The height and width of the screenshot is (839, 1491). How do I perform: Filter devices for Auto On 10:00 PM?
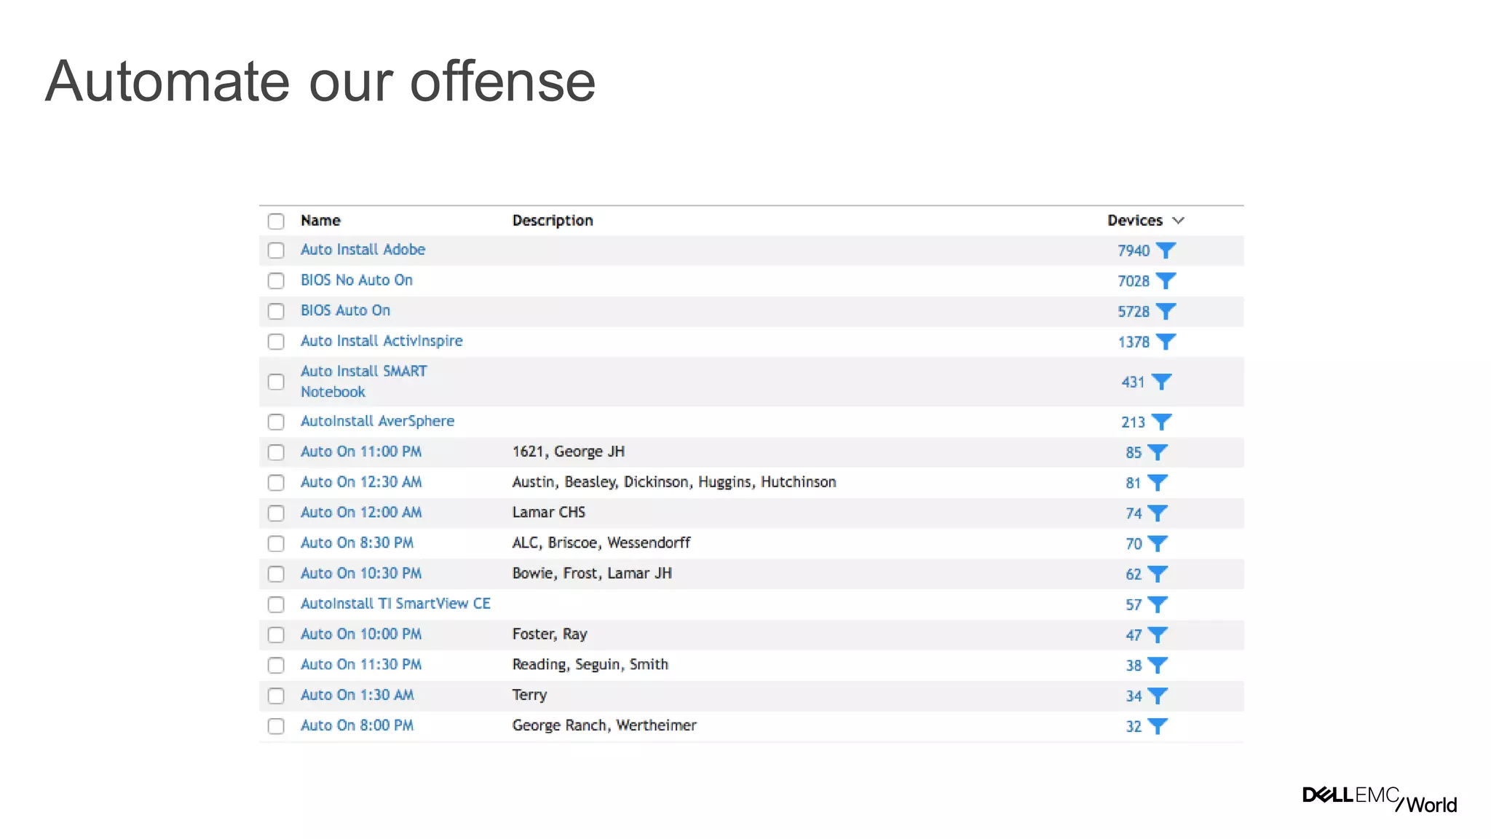(1158, 635)
